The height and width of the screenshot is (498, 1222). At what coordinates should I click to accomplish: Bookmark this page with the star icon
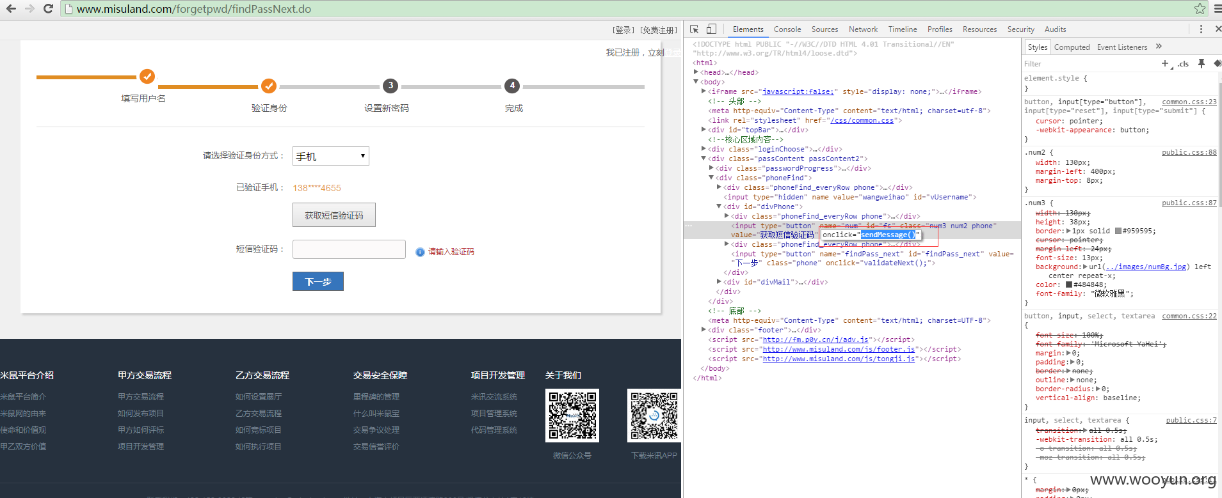click(x=1200, y=9)
